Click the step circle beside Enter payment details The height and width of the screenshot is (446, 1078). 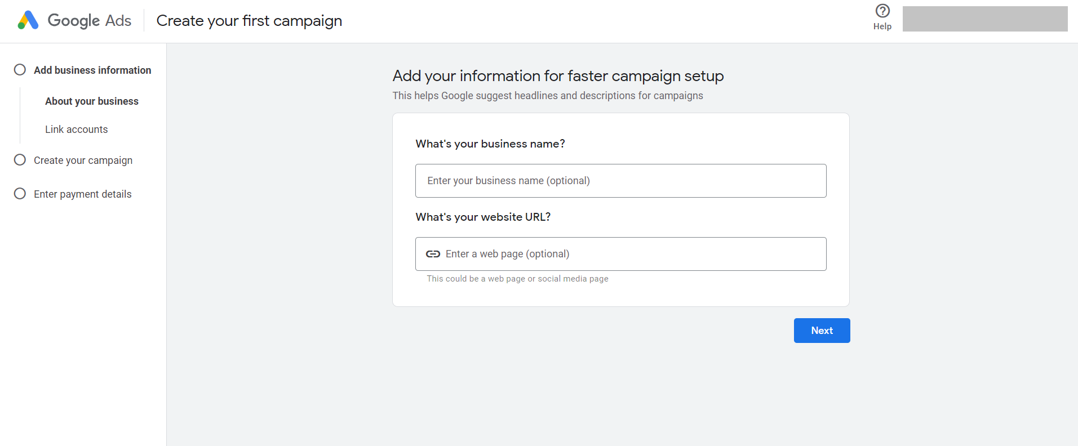[20, 194]
